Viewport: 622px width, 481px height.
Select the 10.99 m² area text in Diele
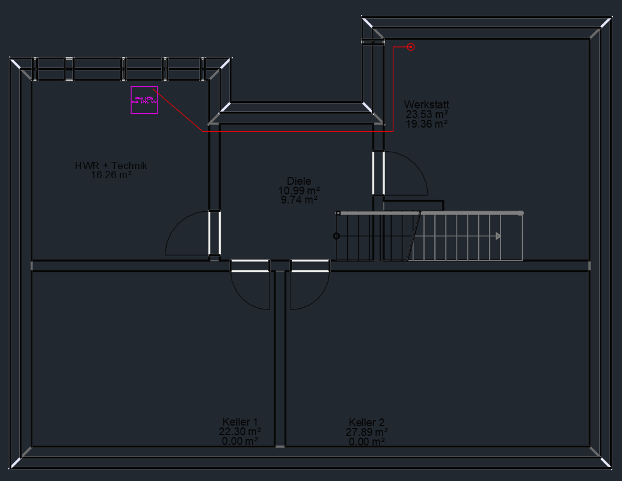coord(299,190)
